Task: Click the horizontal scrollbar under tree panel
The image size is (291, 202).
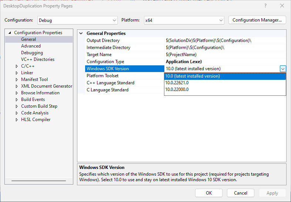Action: 39,180
